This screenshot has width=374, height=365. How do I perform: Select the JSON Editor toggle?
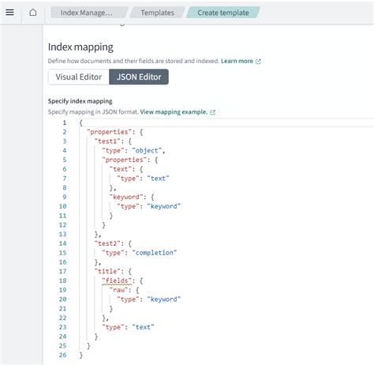tap(139, 77)
